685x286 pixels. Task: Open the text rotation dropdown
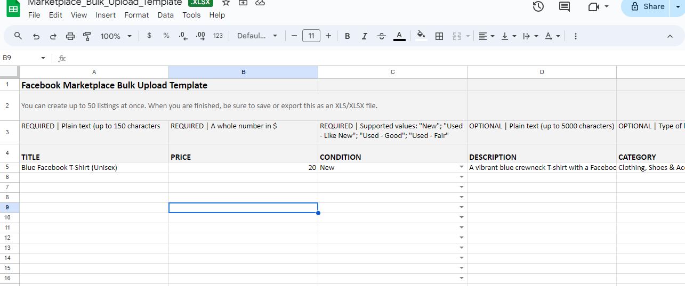tap(552, 36)
